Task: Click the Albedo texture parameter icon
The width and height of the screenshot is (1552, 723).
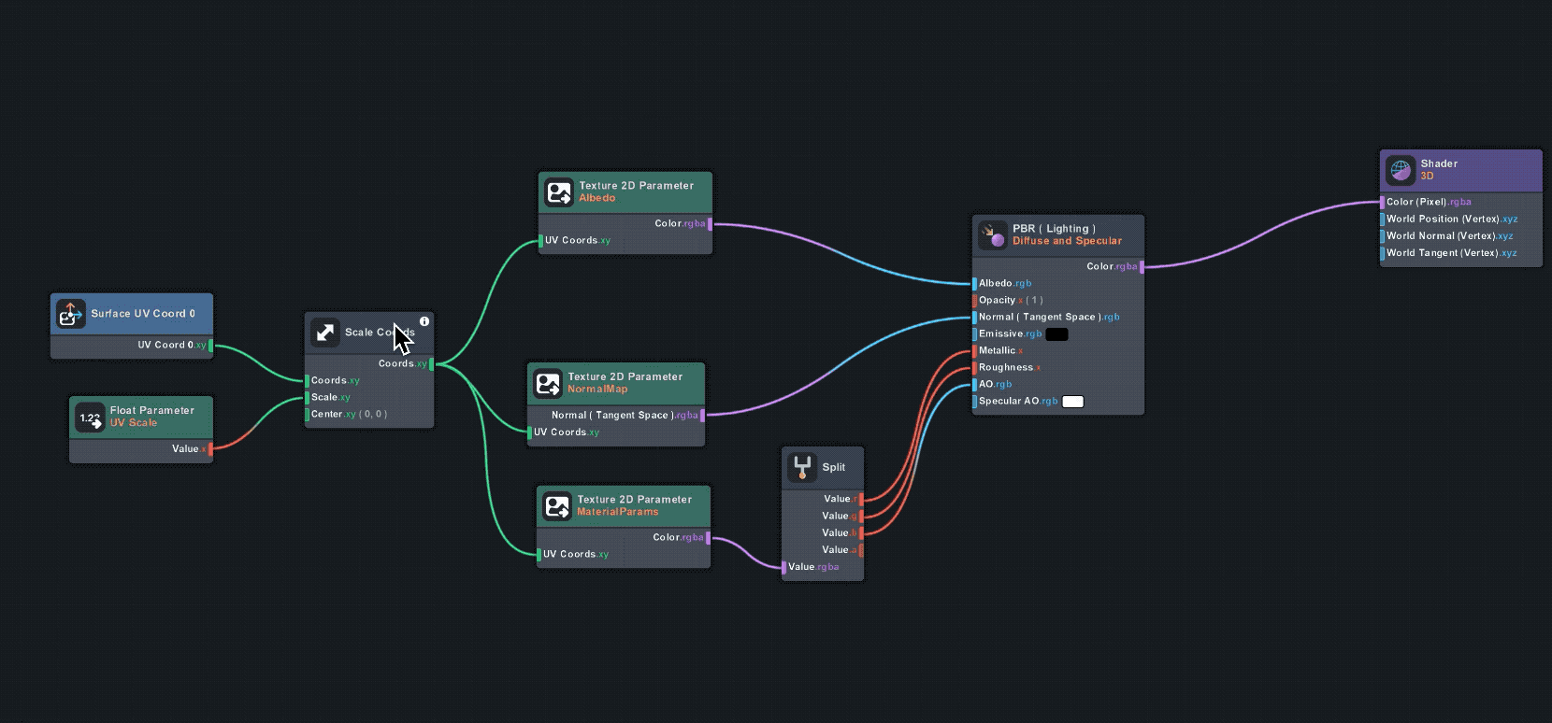Action: (x=559, y=192)
